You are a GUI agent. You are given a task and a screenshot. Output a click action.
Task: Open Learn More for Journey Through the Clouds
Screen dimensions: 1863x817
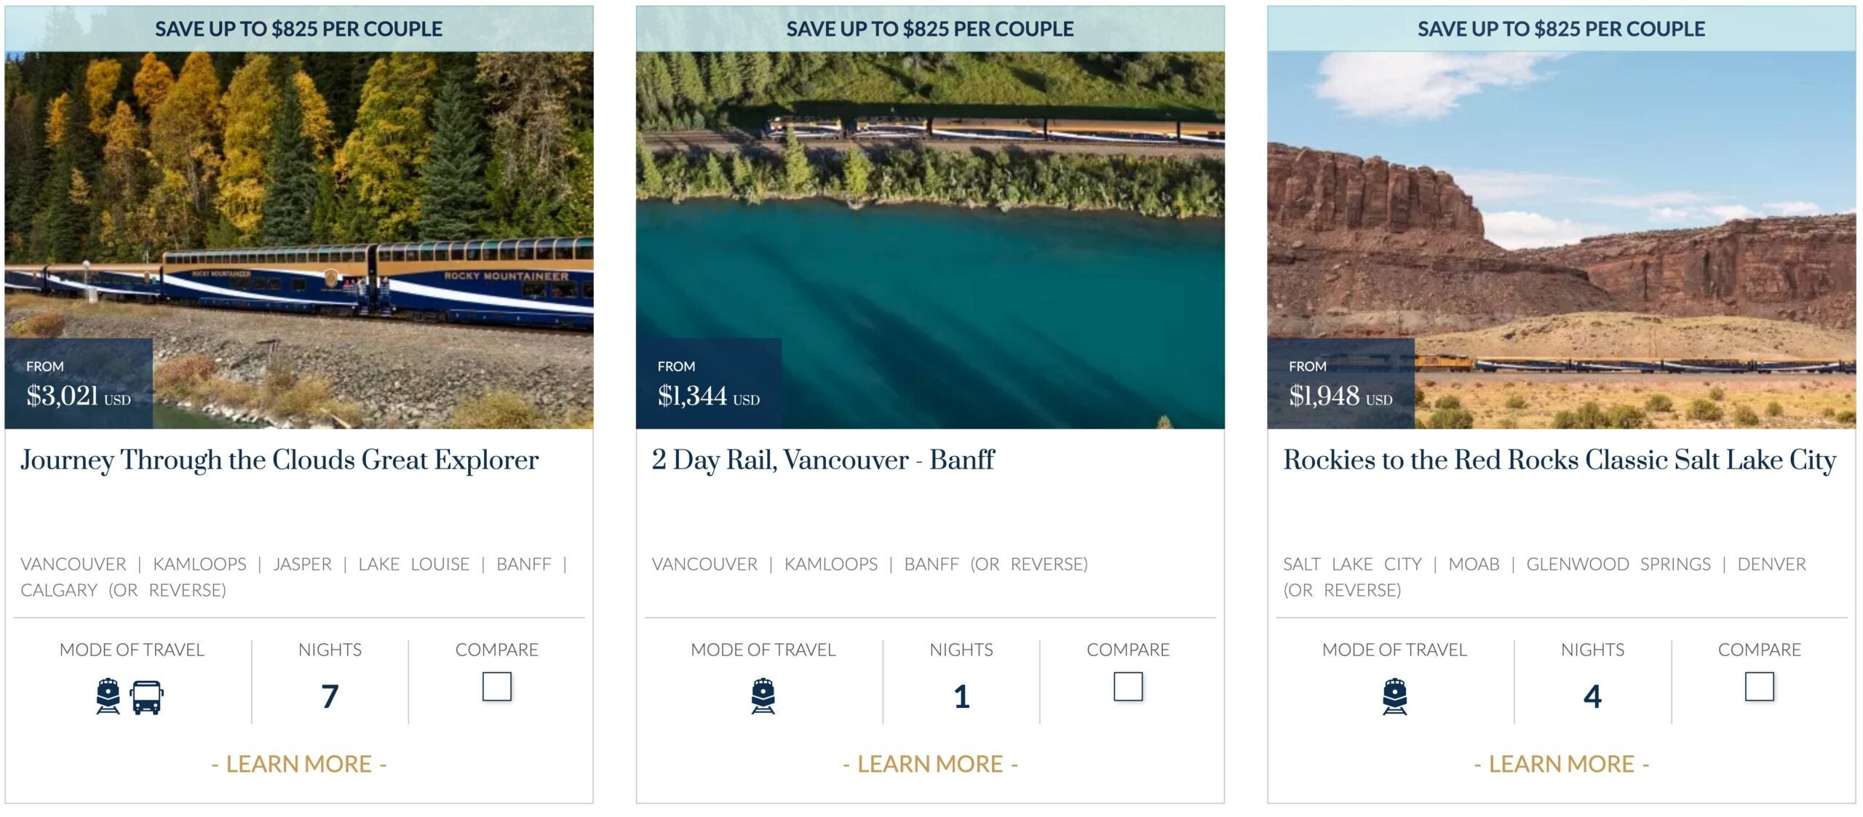tap(298, 764)
